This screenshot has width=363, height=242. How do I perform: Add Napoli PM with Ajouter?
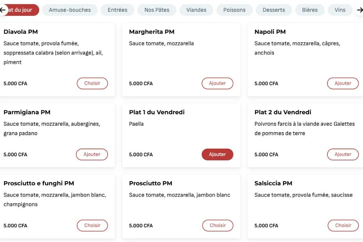[x=342, y=83]
